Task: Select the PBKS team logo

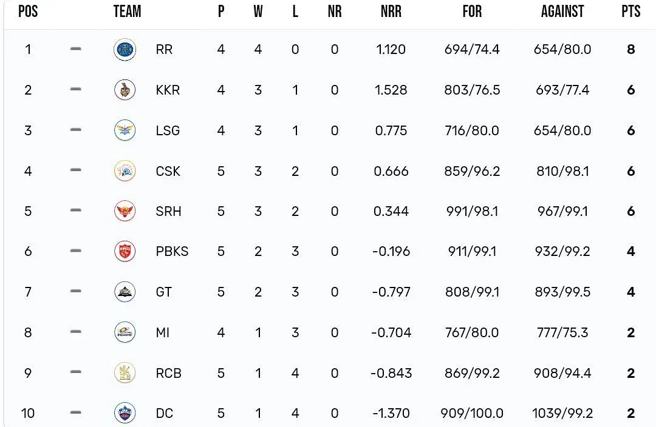Action: (125, 251)
